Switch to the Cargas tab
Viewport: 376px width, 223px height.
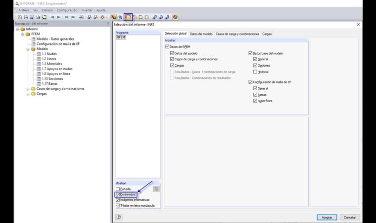pos(267,34)
